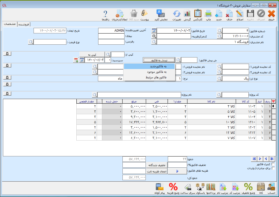
Task: Switch to the فروشنده tab
Action: (24, 24)
